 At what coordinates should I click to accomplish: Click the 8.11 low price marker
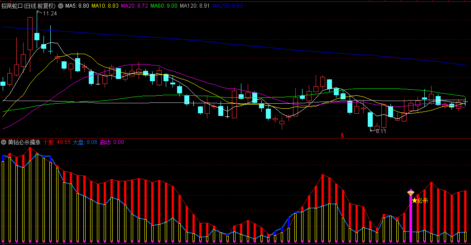(381, 131)
